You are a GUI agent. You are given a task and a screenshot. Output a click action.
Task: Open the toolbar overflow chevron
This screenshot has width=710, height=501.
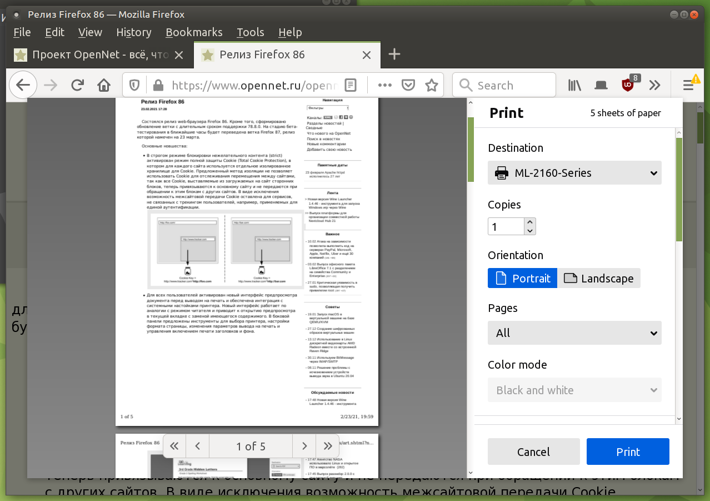click(x=655, y=85)
